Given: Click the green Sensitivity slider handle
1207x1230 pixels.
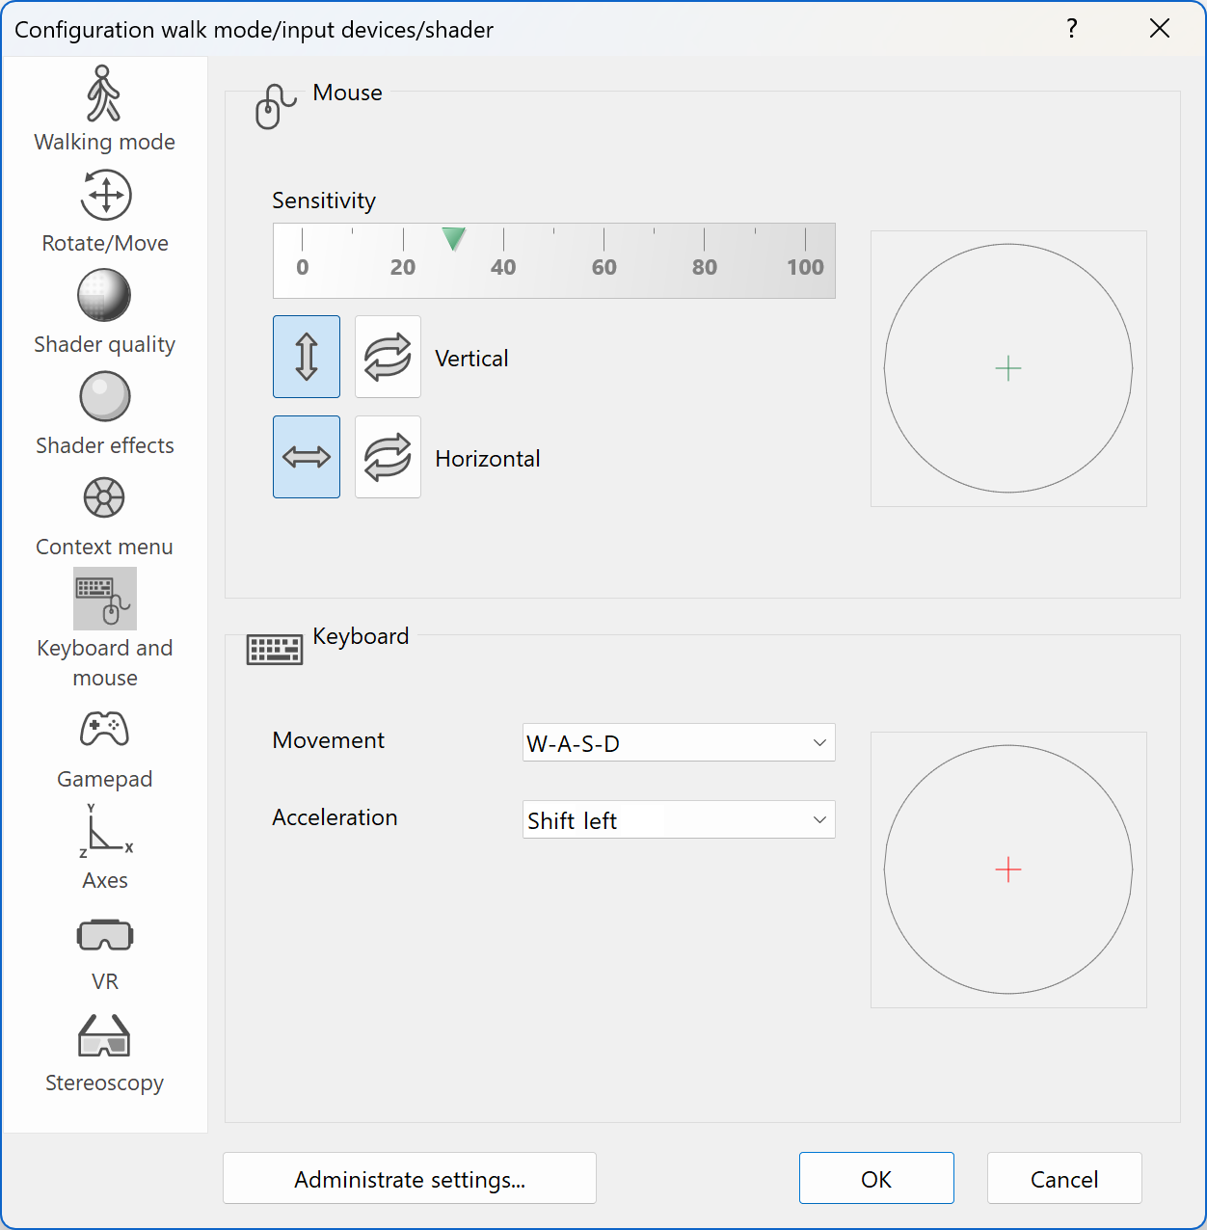Looking at the screenshot, I should (x=453, y=238).
